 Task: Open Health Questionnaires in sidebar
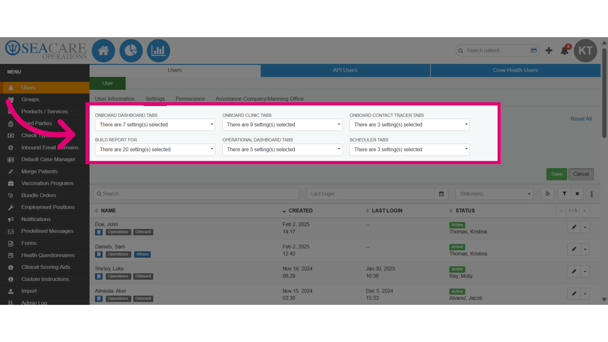coord(45,255)
